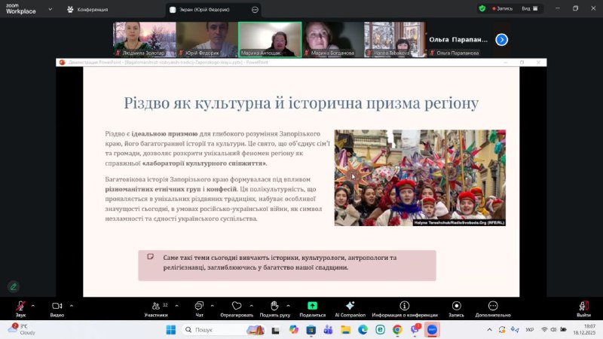Turn on camera with Видео button
This screenshot has width=603, height=339.
click(x=57, y=306)
